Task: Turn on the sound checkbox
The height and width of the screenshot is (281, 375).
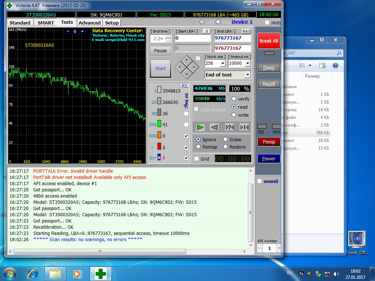Action: pyautogui.click(x=260, y=181)
